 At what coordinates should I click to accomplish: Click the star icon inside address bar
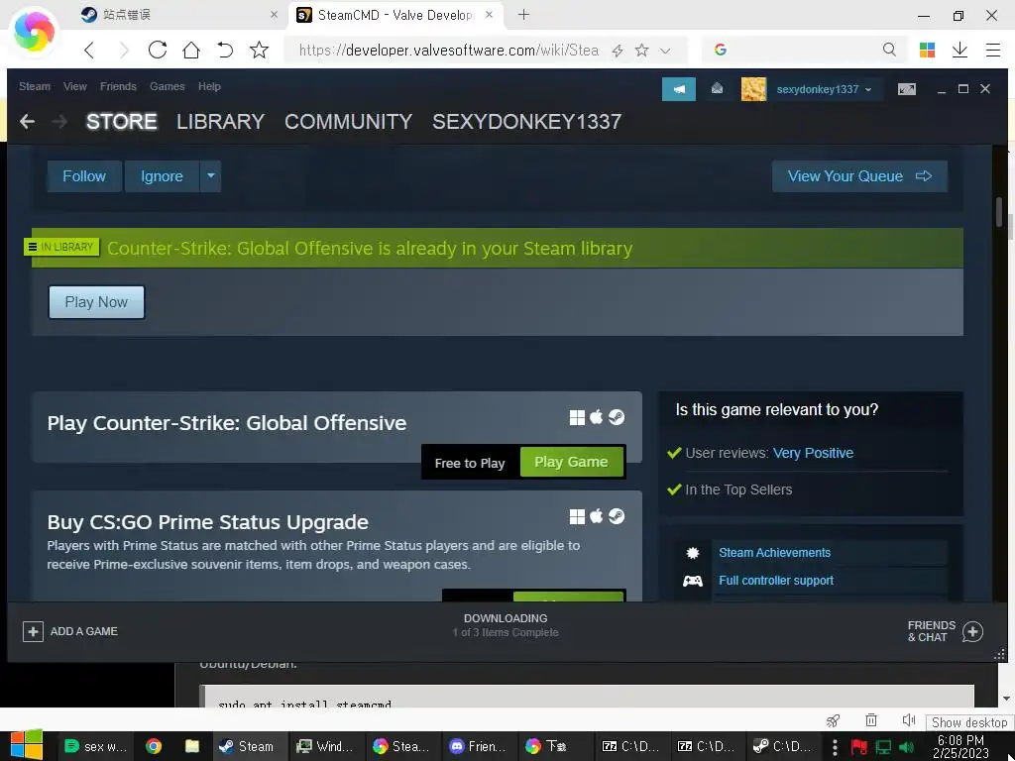point(641,50)
